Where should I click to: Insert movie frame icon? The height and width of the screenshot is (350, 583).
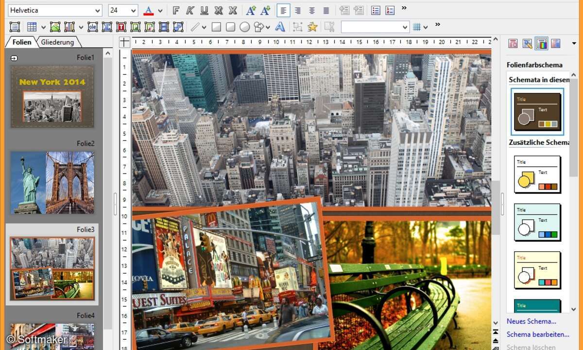(164, 27)
